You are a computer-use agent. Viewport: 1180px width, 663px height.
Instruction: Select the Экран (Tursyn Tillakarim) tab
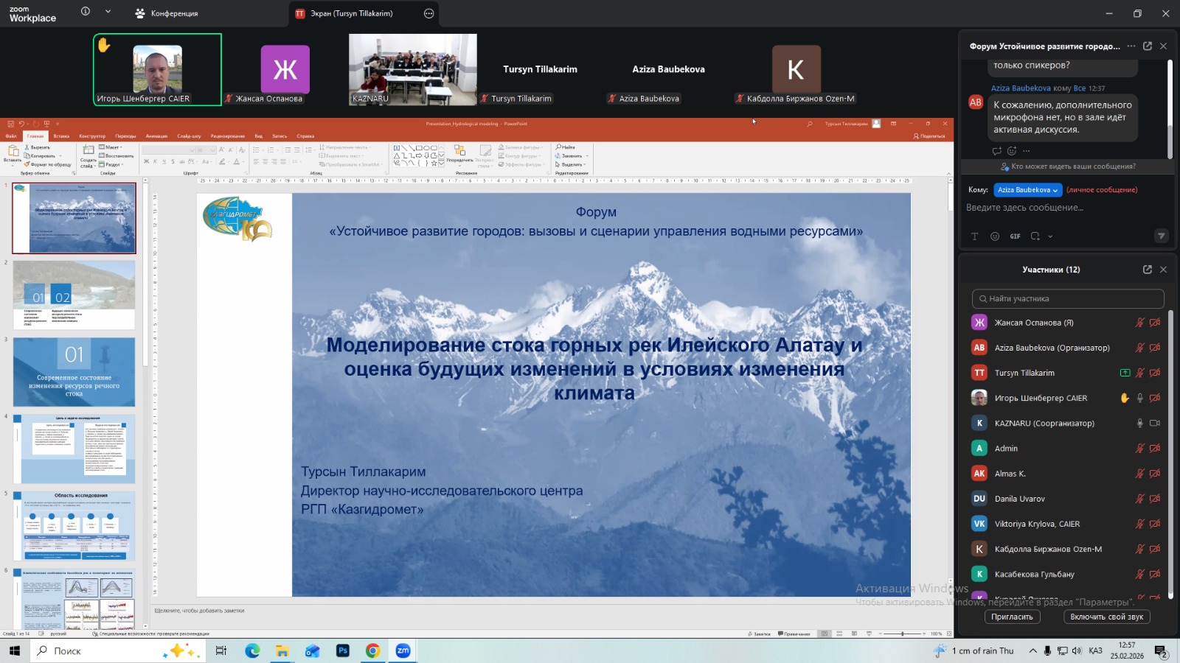pos(351,13)
